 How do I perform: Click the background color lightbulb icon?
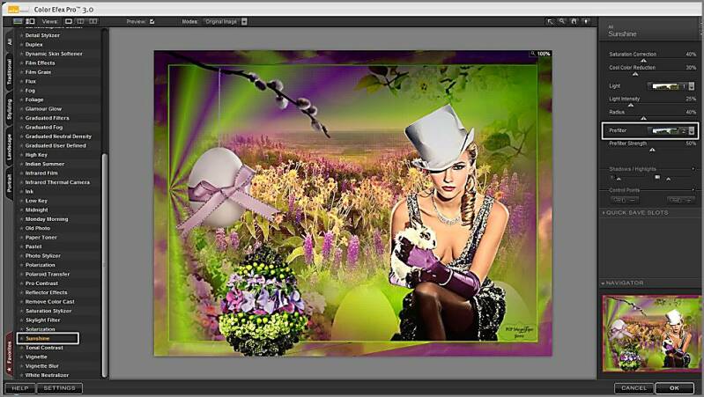586,21
